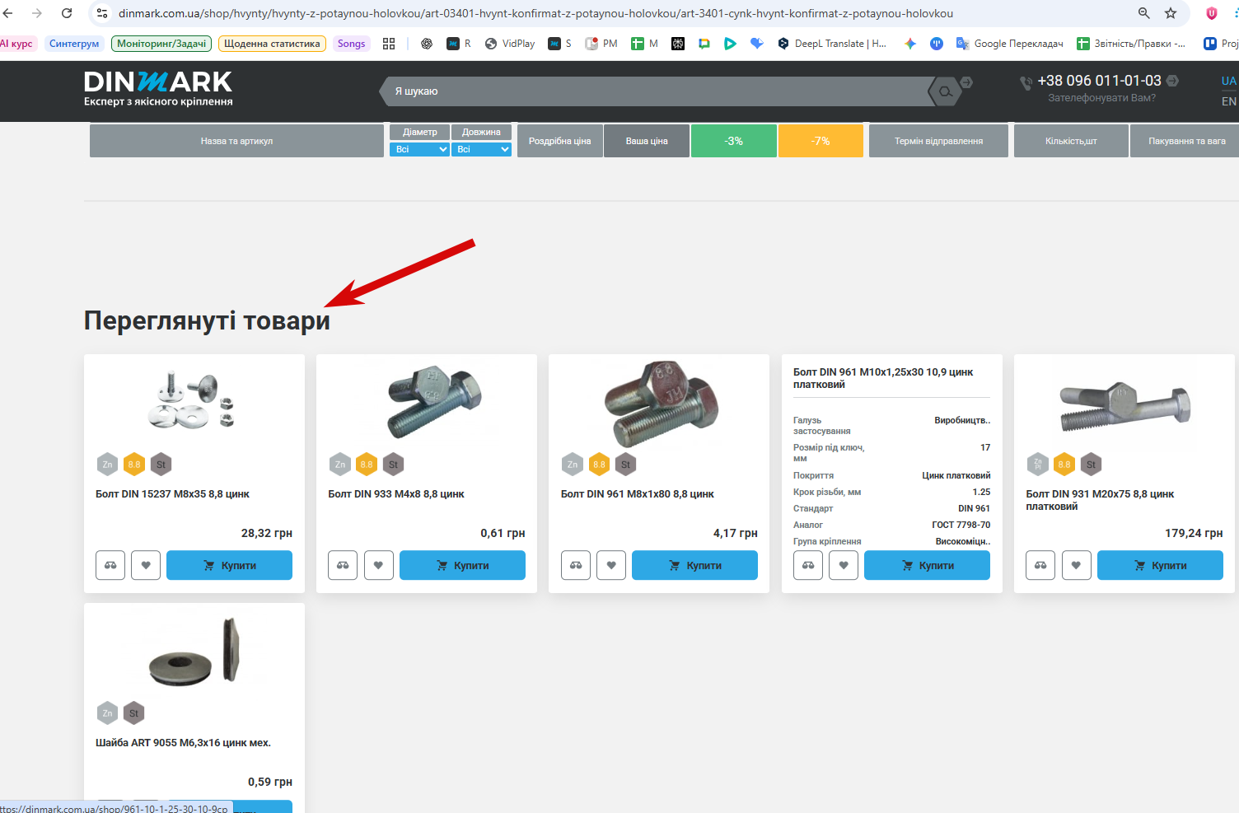
Task: Click the Назва та артикул column header
Action: click(236, 141)
